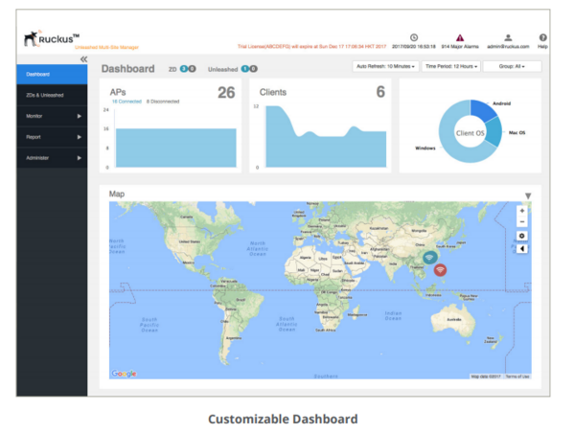Click the clock icon in header
Image resolution: width=575 pixels, height=433 pixels.
coord(414,37)
